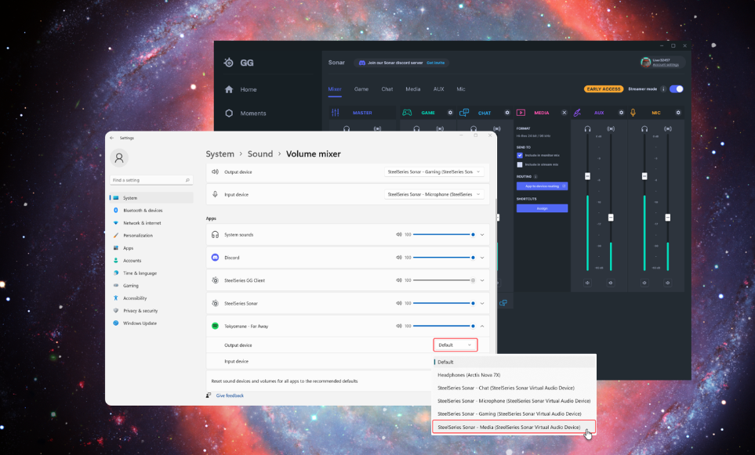Viewport: 755px width, 455px height.
Task: Open the system Output device dropdown
Action: [434, 172]
